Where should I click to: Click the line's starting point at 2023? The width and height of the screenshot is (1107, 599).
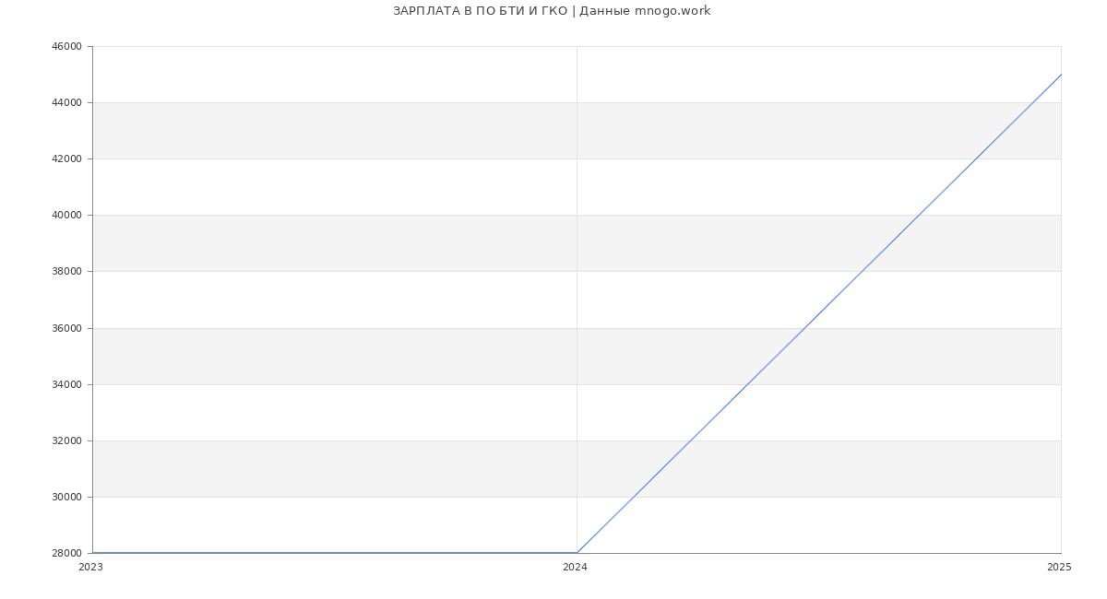93,553
